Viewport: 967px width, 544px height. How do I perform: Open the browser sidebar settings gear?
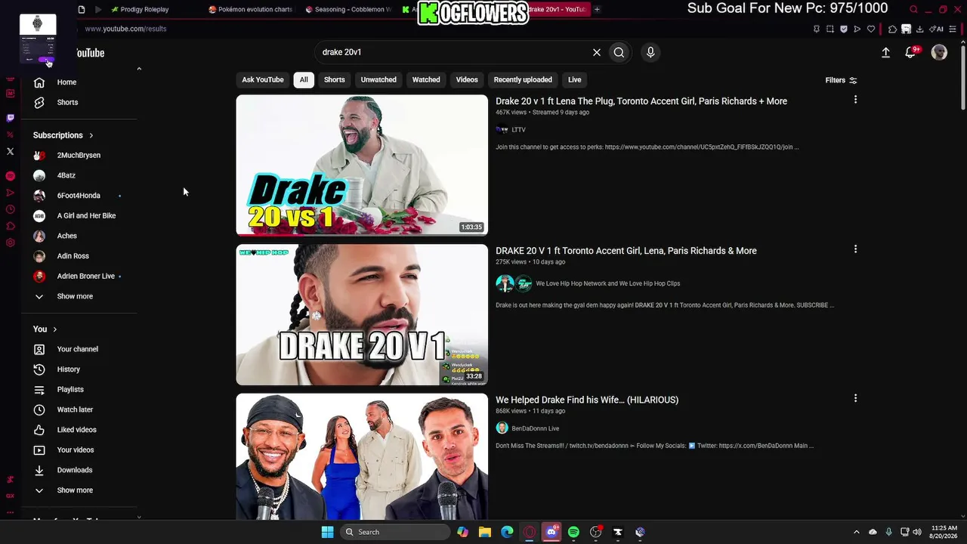point(10,243)
